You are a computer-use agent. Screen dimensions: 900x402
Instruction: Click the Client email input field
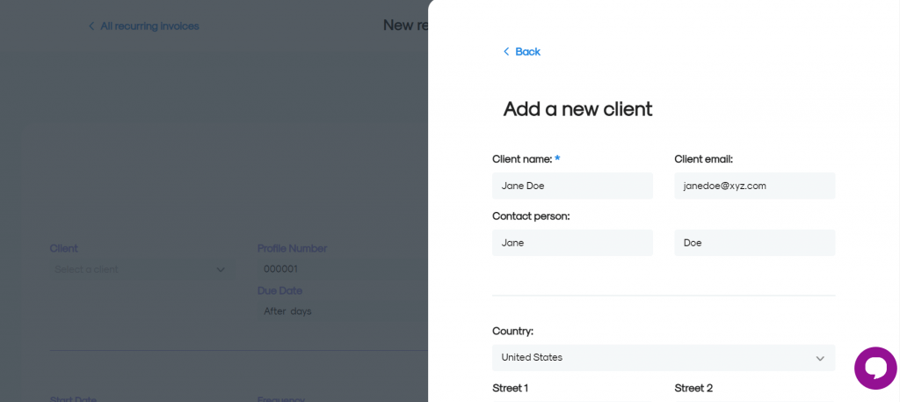coord(755,186)
